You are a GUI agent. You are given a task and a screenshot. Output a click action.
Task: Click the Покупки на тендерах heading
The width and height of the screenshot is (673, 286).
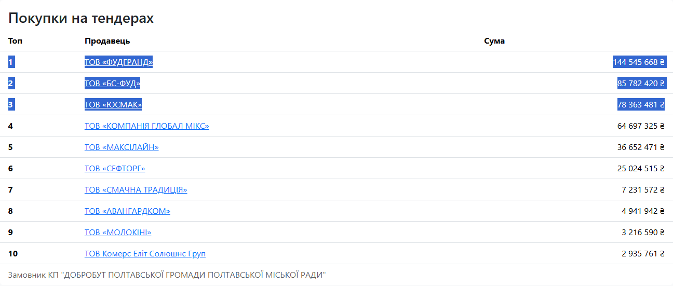click(x=81, y=19)
